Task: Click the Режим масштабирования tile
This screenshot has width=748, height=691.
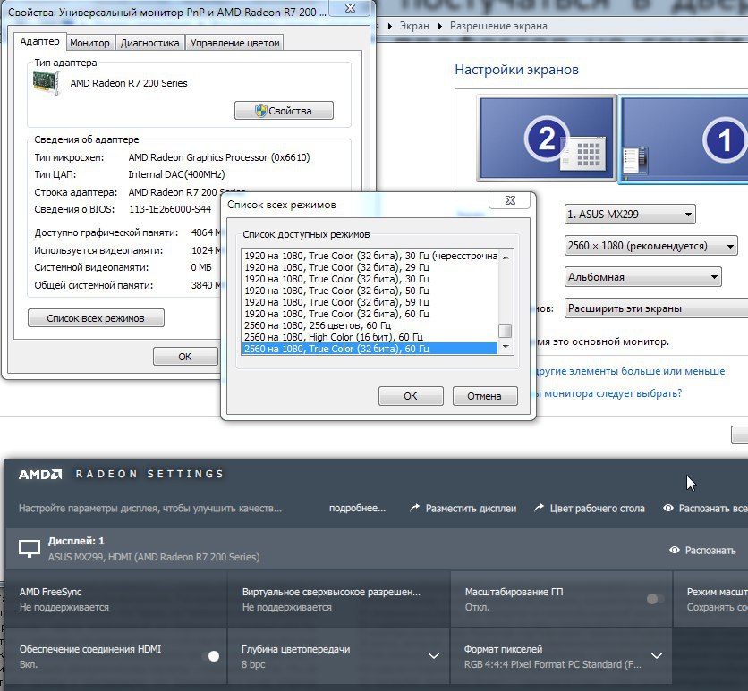Action: click(x=710, y=600)
